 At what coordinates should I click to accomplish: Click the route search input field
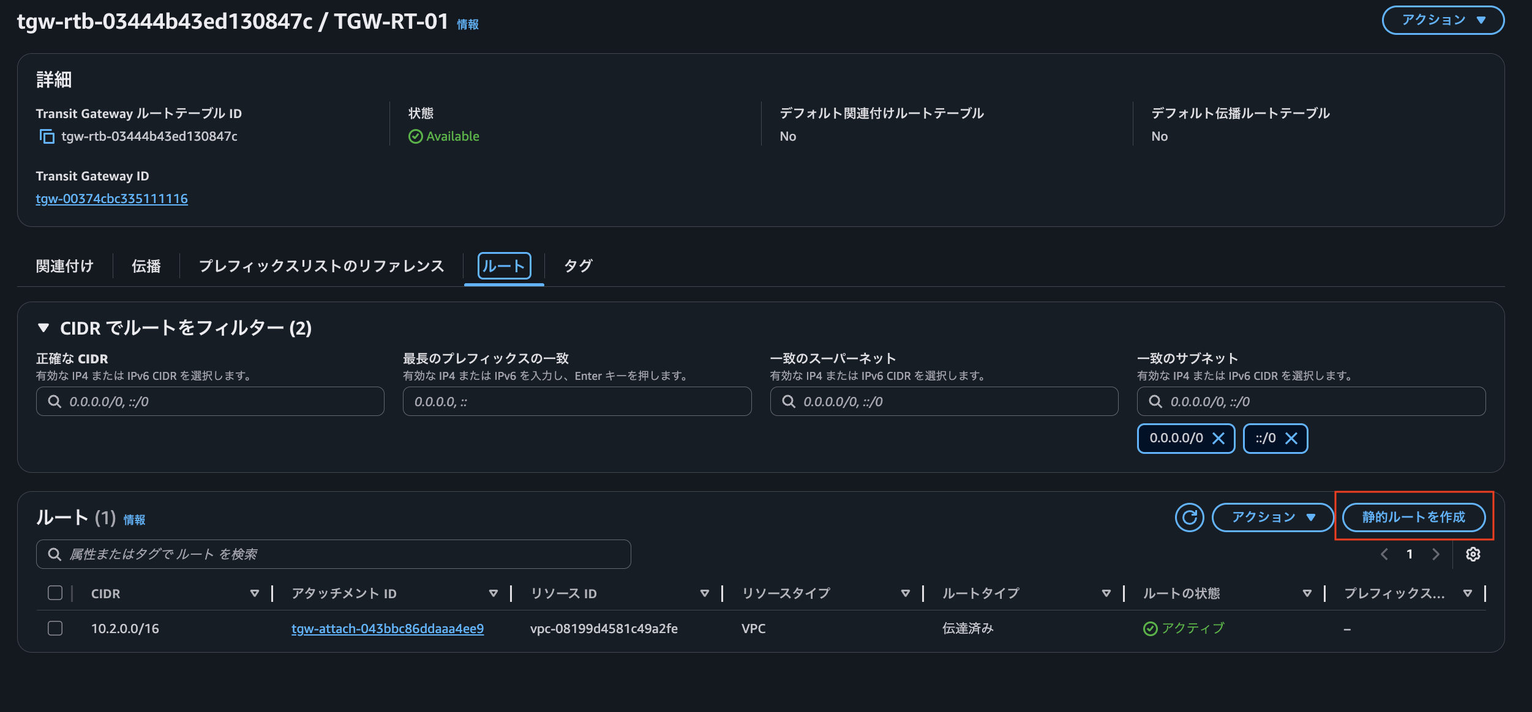pyautogui.click(x=334, y=554)
